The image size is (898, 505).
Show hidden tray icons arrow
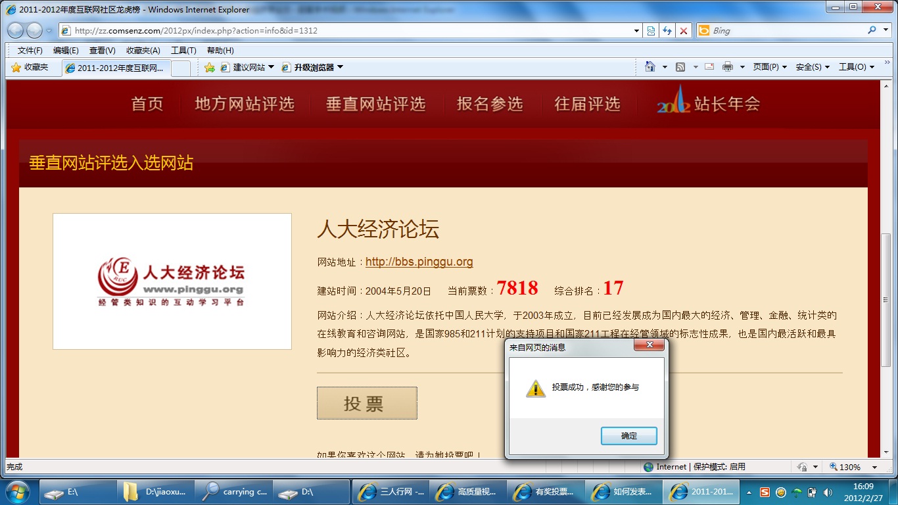tap(748, 492)
